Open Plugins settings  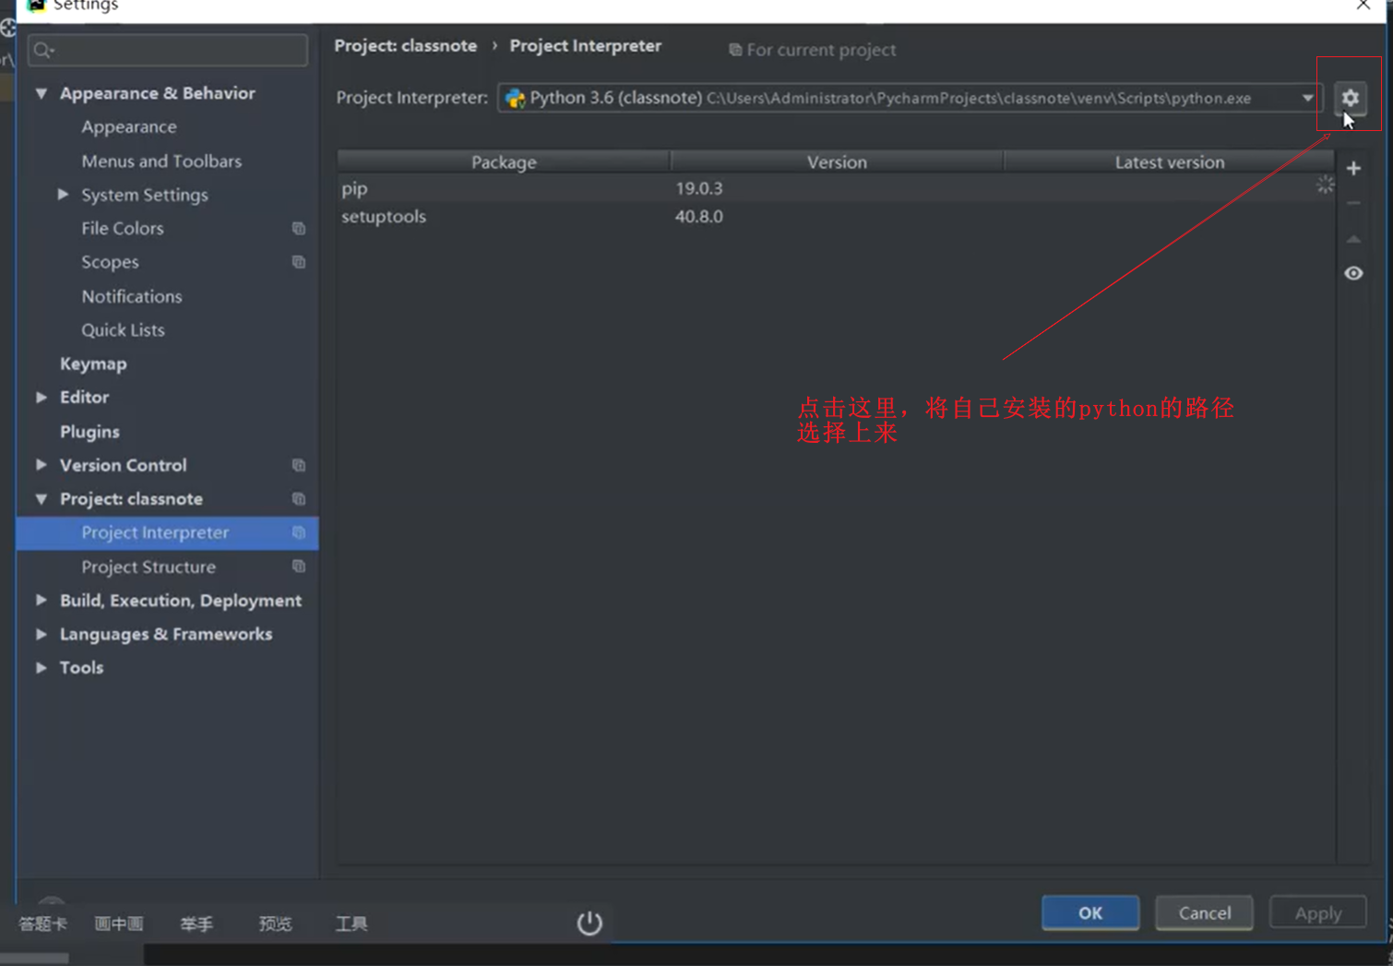click(x=89, y=431)
